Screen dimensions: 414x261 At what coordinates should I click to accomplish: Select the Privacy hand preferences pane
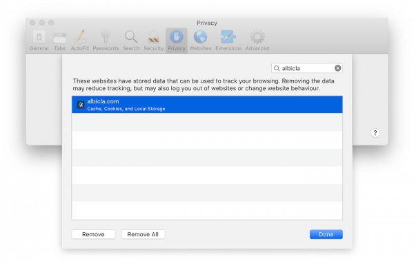pyautogui.click(x=177, y=41)
